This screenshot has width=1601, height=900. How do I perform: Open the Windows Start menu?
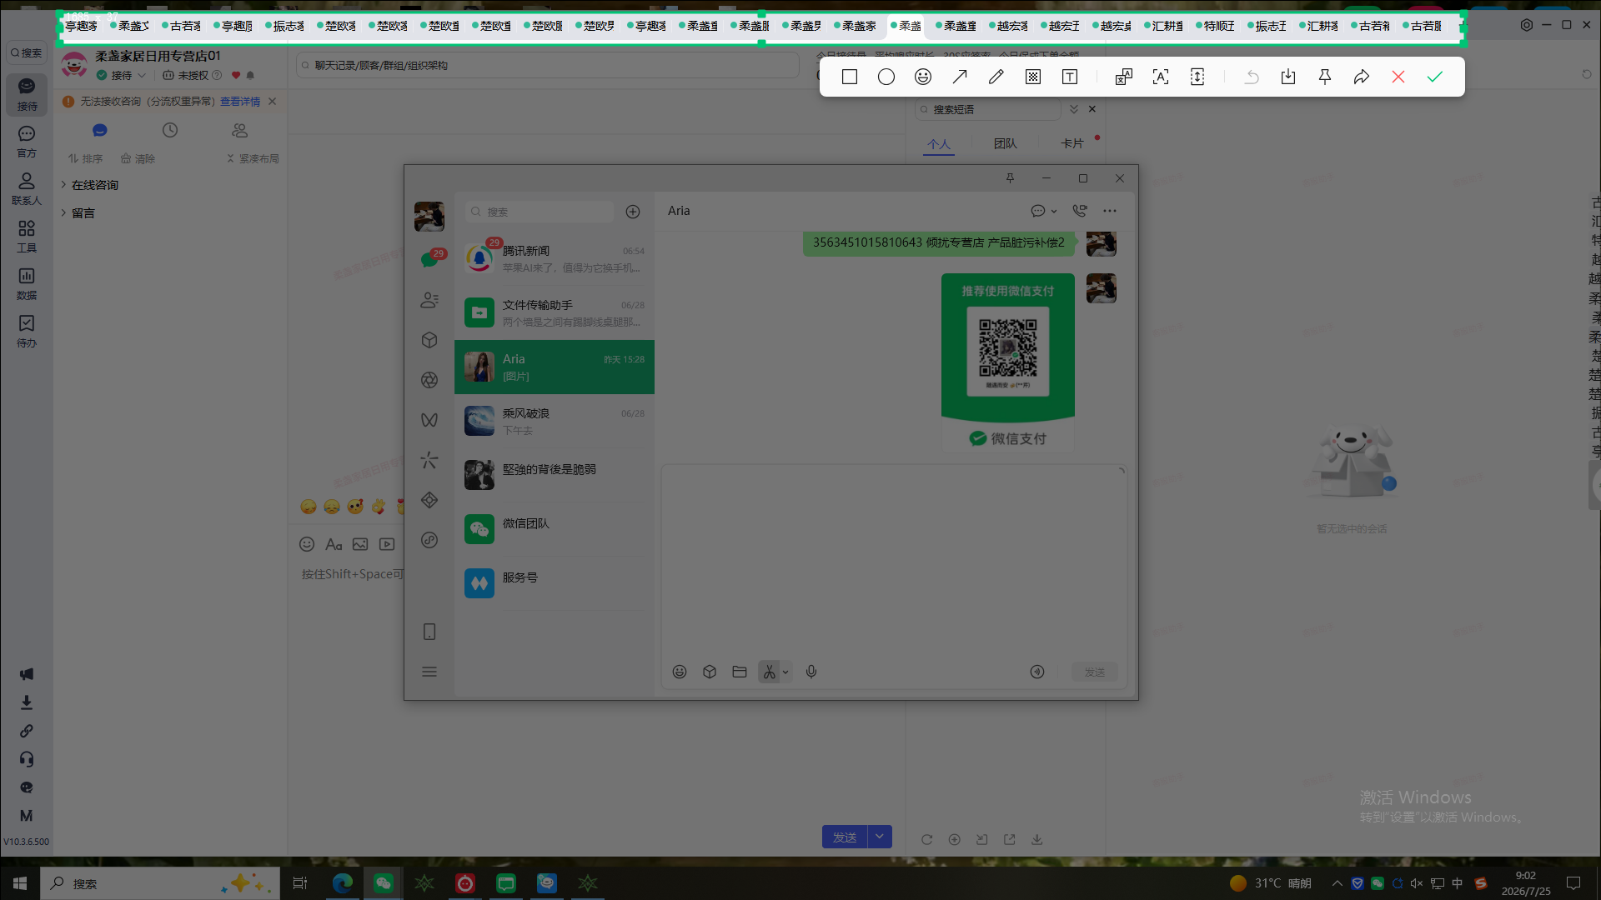(20, 883)
